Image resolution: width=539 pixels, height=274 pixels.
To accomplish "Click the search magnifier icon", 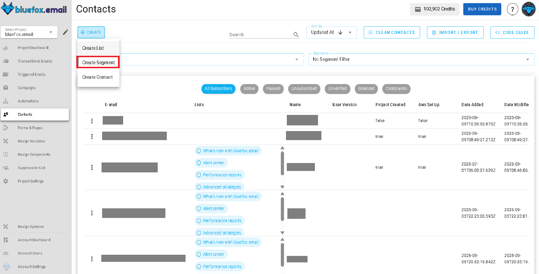I will click(296, 35).
